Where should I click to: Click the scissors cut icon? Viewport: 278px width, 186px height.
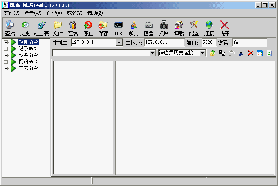pyautogui.click(x=241, y=53)
